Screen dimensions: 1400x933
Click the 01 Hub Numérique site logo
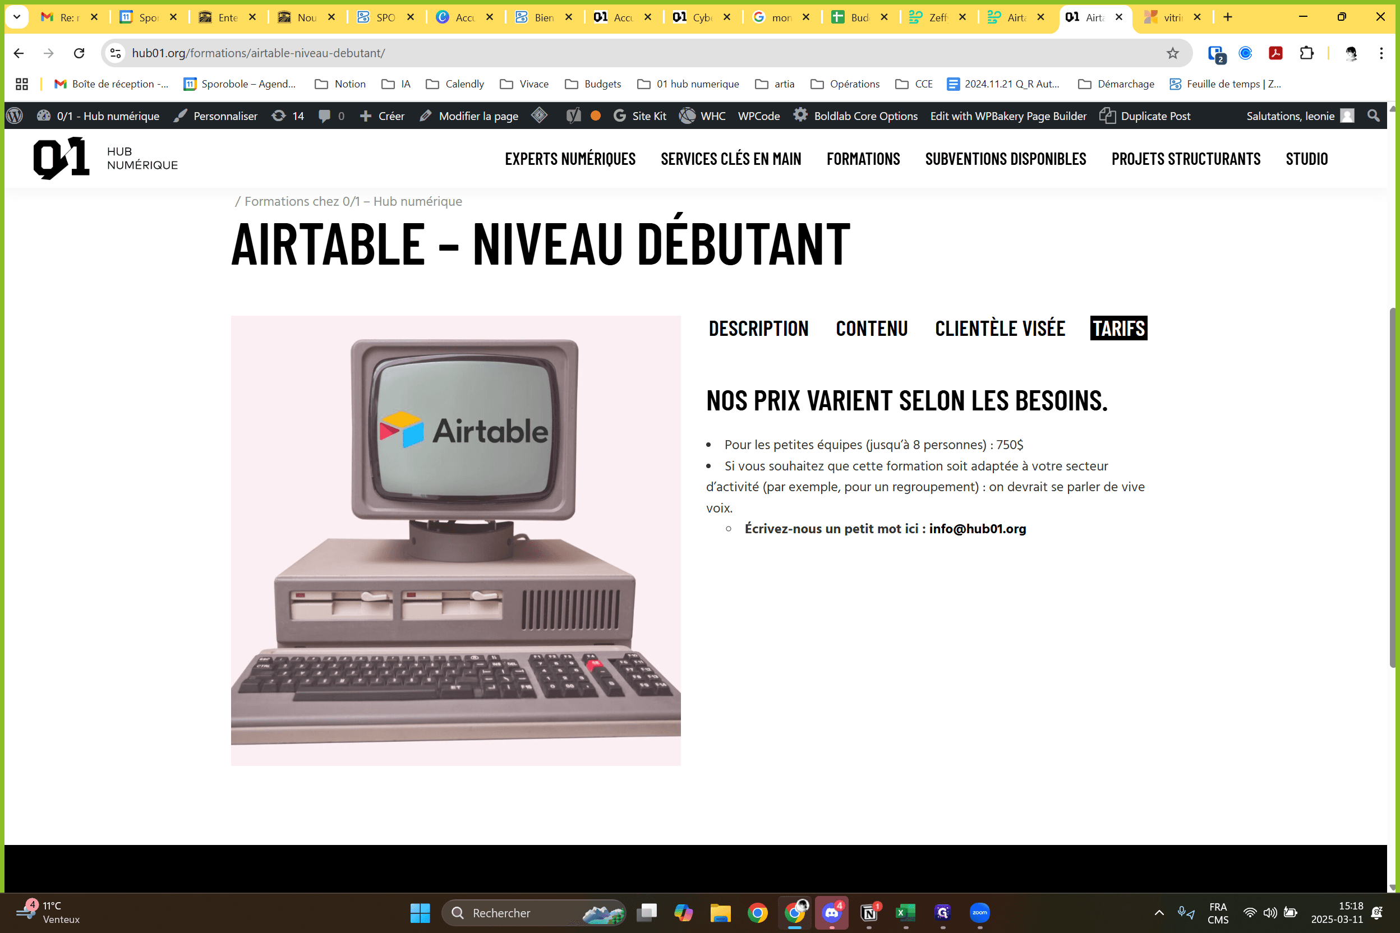click(x=105, y=158)
